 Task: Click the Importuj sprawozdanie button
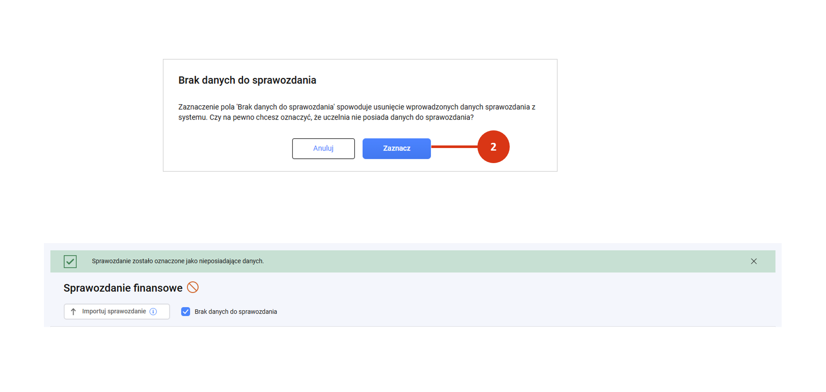[117, 312]
